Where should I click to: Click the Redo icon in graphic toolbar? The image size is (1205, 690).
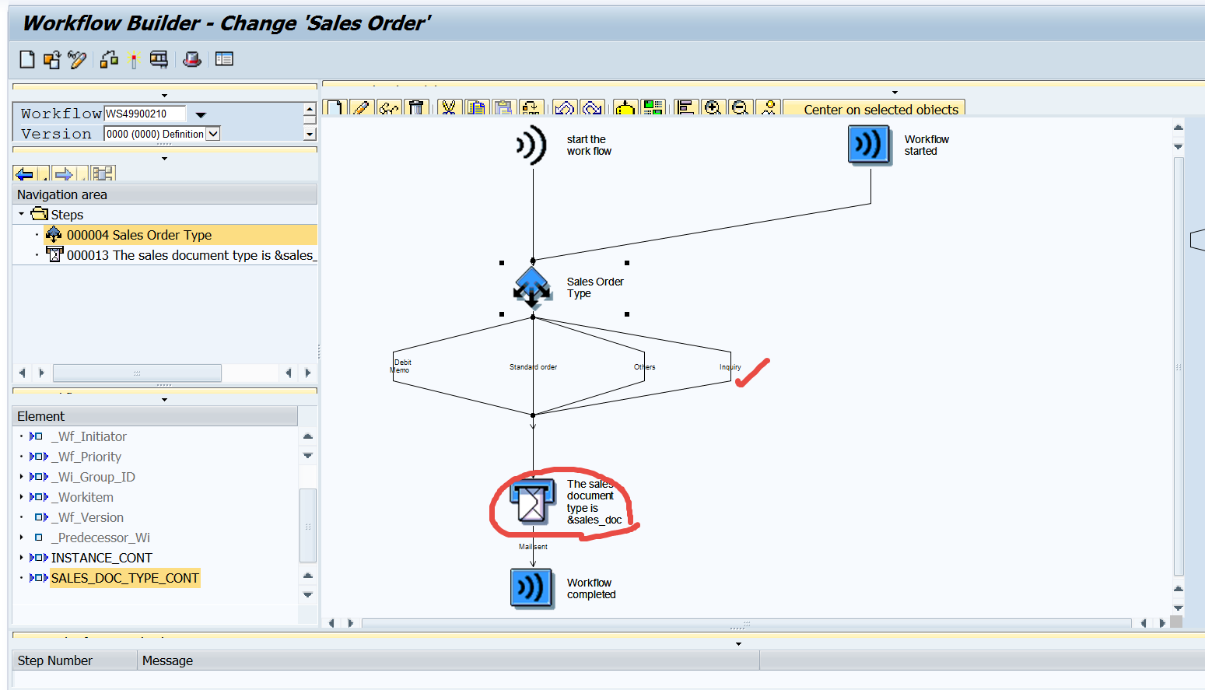592,107
